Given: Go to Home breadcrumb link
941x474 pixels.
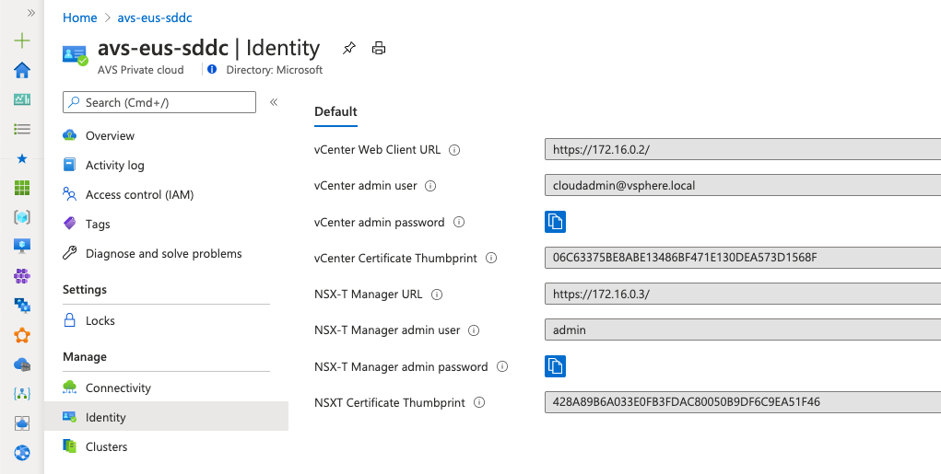Looking at the screenshot, I should click(x=80, y=17).
